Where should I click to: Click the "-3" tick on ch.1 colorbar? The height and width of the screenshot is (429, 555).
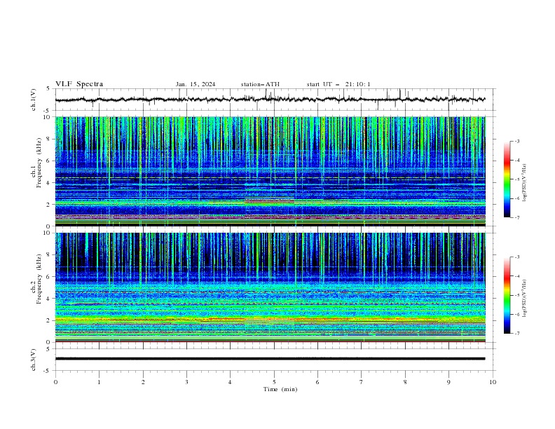pyautogui.click(x=517, y=142)
